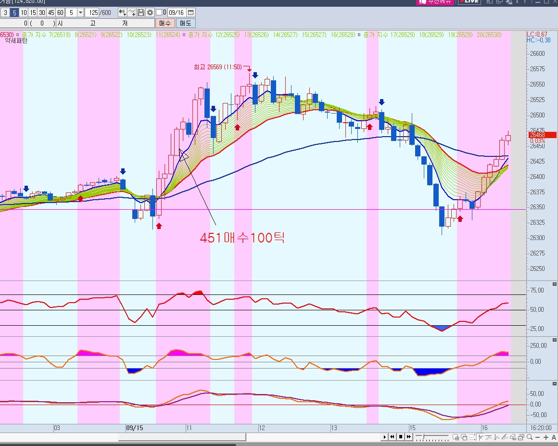Switch to the 30-minute chart interval
Screen dimensions: 558x446
click(x=42, y=13)
